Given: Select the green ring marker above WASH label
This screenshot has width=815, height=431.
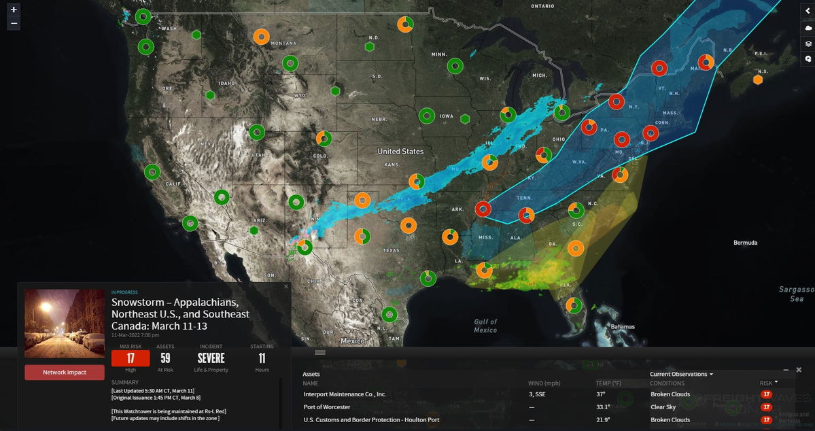Looking at the screenshot, I should (143, 16).
